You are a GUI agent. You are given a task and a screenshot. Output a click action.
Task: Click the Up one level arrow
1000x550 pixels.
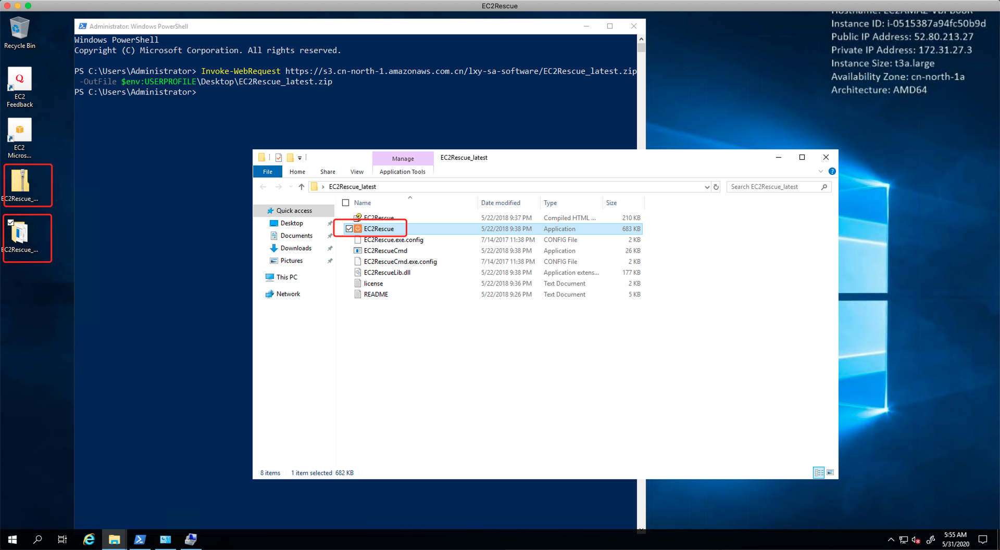click(302, 187)
